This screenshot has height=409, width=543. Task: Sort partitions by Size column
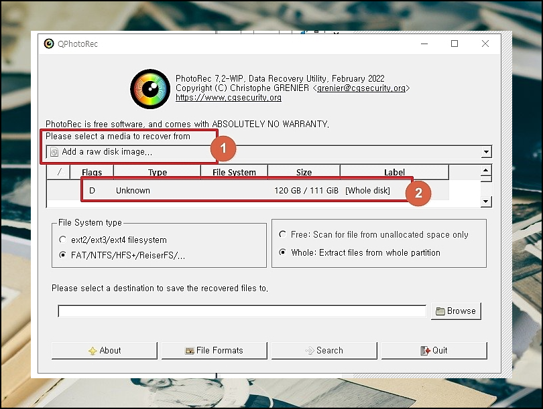coord(304,172)
